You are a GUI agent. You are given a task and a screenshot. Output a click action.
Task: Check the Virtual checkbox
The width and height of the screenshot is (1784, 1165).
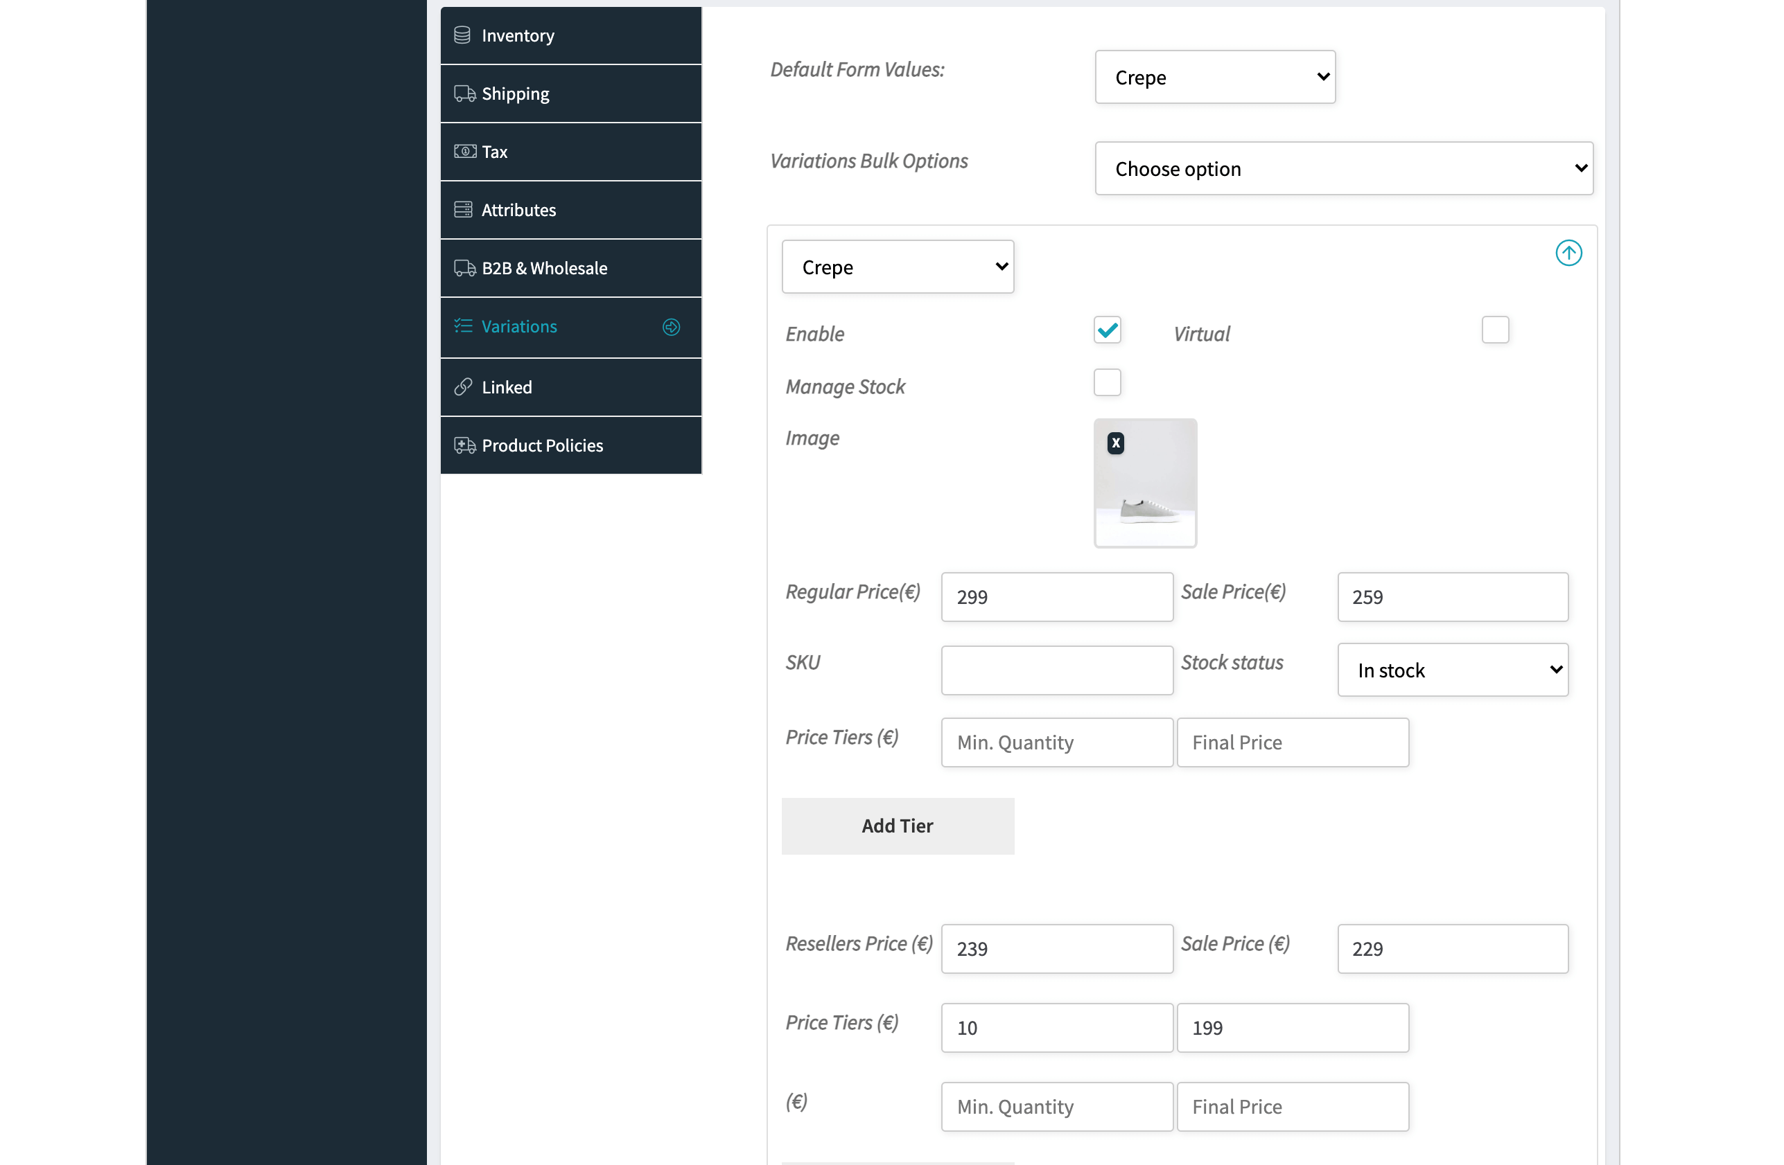click(x=1495, y=330)
